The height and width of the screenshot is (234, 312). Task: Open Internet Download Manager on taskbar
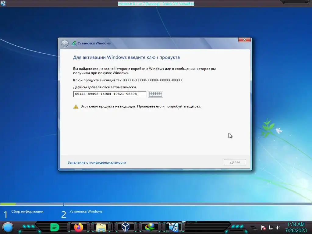(150, 227)
